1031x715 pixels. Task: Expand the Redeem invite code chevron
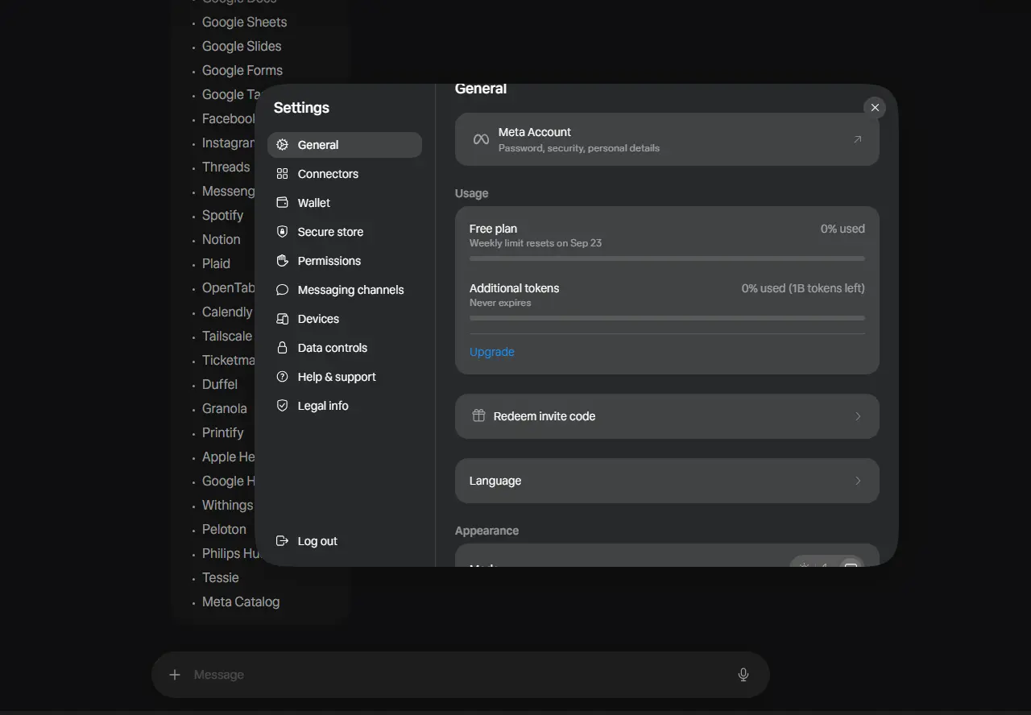858,416
